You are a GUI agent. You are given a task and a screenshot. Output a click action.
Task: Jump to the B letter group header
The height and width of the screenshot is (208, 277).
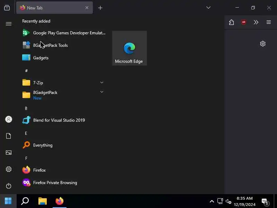pos(26,108)
